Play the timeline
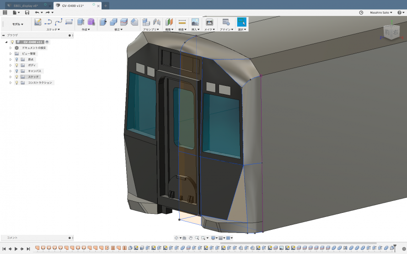 (x=16, y=249)
